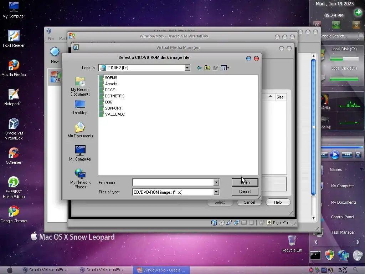
Task: Switch to second Oracle VM VirtualBox taskbar item
Action: click(x=102, y=270)
